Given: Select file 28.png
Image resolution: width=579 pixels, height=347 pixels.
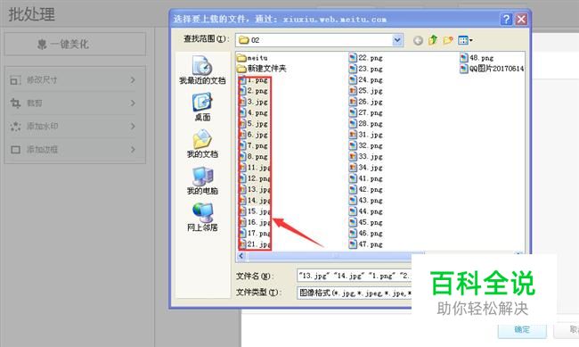Looking at the screenshot, I should pos(366,124).
